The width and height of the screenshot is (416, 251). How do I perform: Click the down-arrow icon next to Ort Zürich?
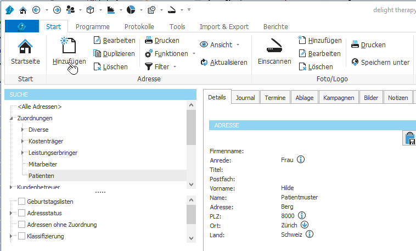click(x=305, y=225)
